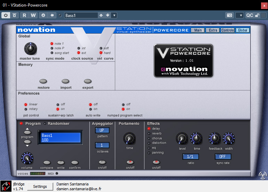Click the volume knob
This screenshot has width=268, height=192.
[27, 158]
